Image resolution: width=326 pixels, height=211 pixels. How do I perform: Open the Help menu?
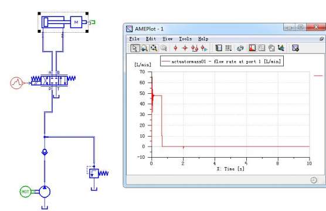click(x=203, y=39)
